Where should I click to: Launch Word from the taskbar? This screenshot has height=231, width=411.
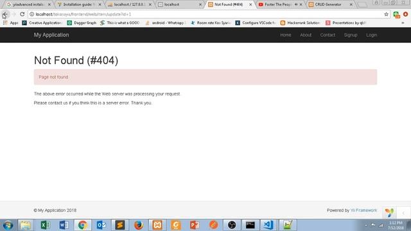[64, 225]
